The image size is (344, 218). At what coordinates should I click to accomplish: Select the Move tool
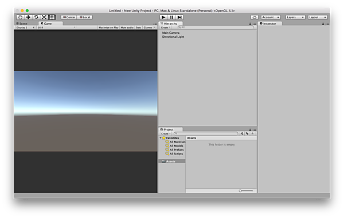pyautogui.click(x=28, y=17)
